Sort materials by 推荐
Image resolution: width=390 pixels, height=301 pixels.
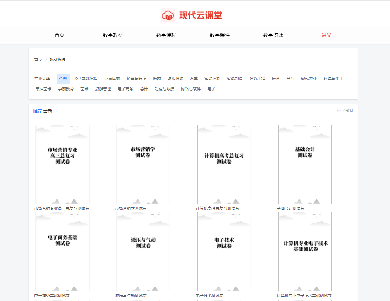(37, 111)
